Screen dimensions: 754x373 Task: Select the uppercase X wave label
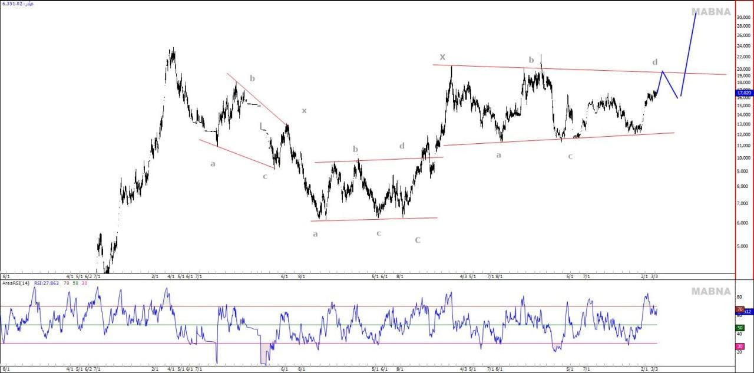[x=442, y=57]
